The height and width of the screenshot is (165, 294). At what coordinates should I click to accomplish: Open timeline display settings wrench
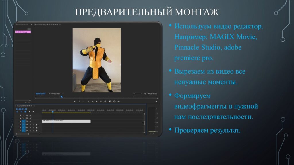[34, 112]
